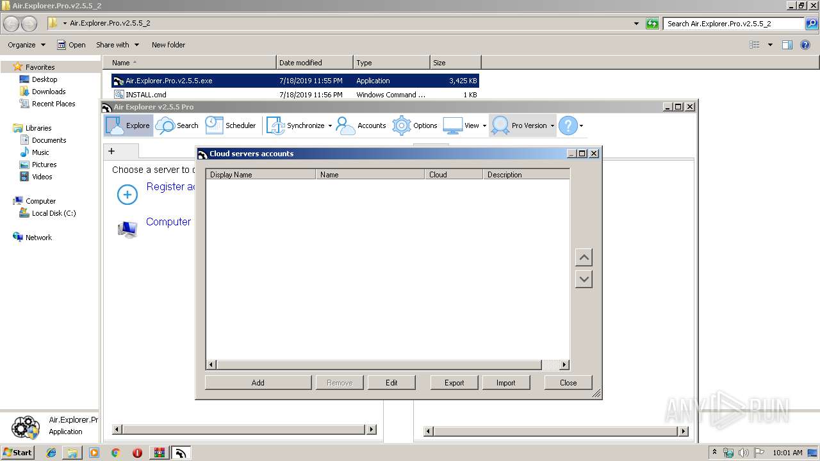The height and width of the screenshot is (461, 820).
Task: Sort files by Size column
Action: pos(455,63)
